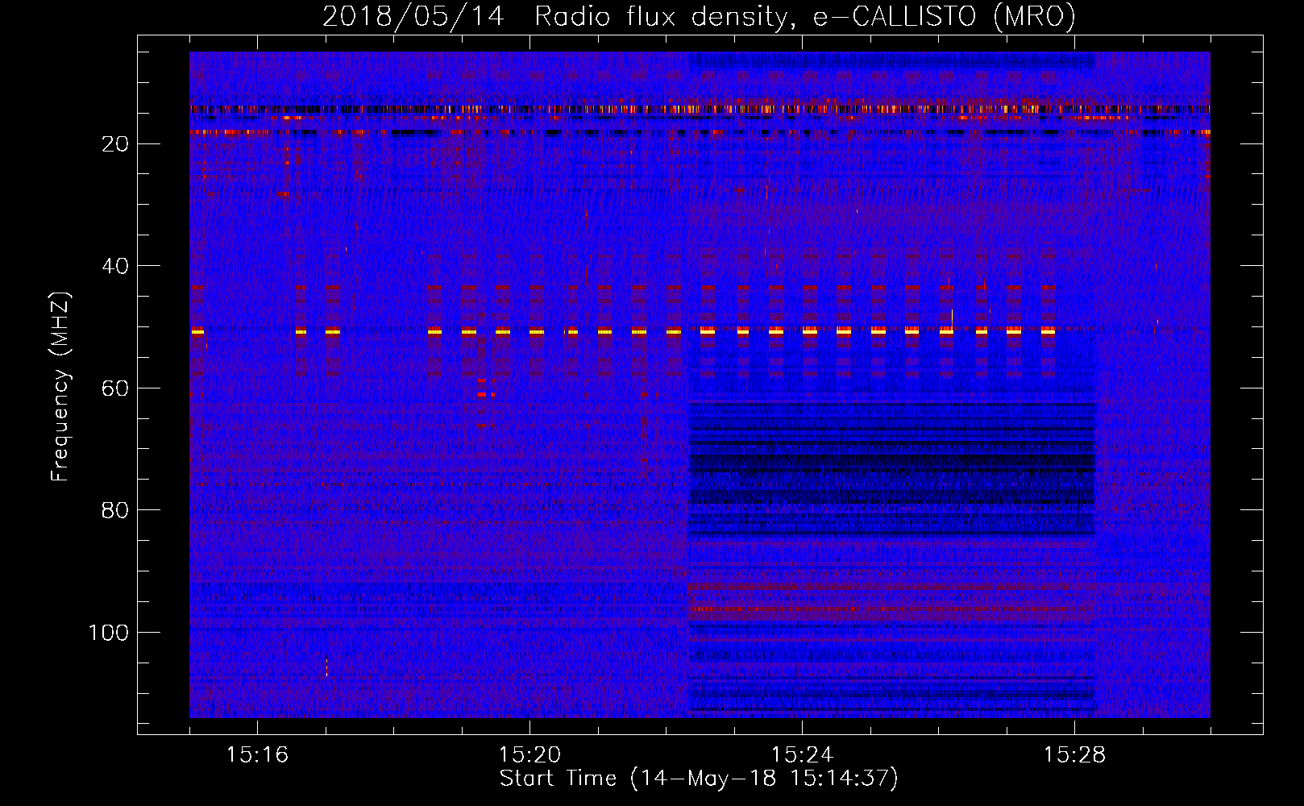Click the 60 frequency tick label
This screenshot has height=806, width=1304.
pos(115,388)
